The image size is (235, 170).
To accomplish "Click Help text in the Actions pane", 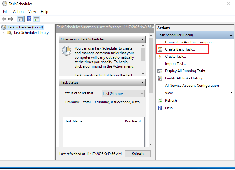I will coord(169,108).
